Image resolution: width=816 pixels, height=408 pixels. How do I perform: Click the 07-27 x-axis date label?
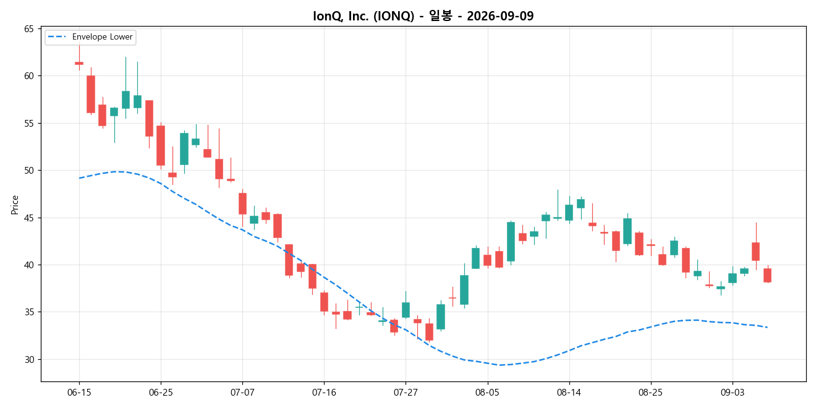(x=406, y=393)
